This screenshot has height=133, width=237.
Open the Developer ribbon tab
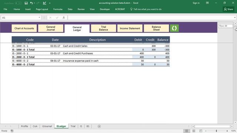105,9
